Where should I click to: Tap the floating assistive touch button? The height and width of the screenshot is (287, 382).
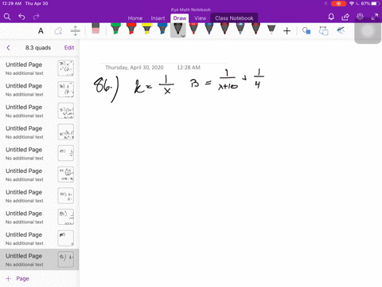coord(368,31)
